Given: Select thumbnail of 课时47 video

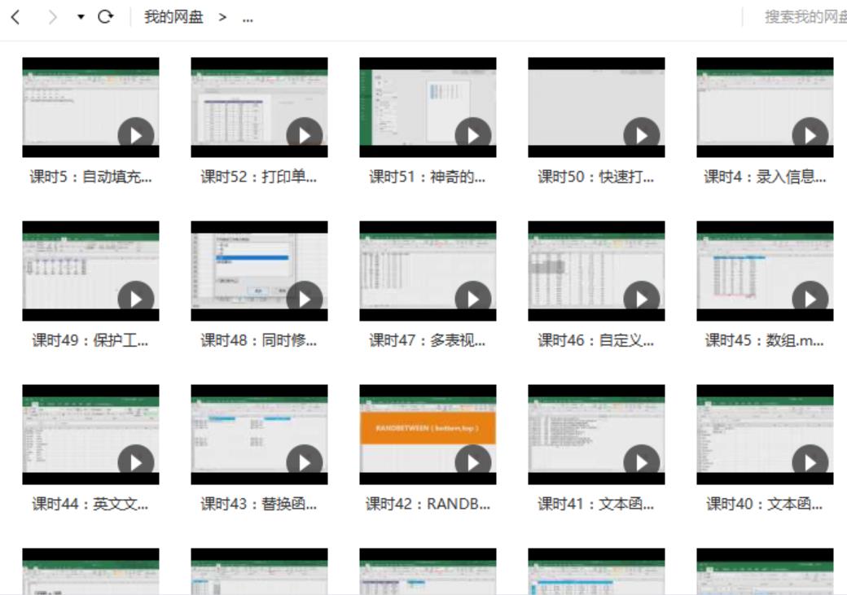Looking at the screenshot, I should pos(428,270).
